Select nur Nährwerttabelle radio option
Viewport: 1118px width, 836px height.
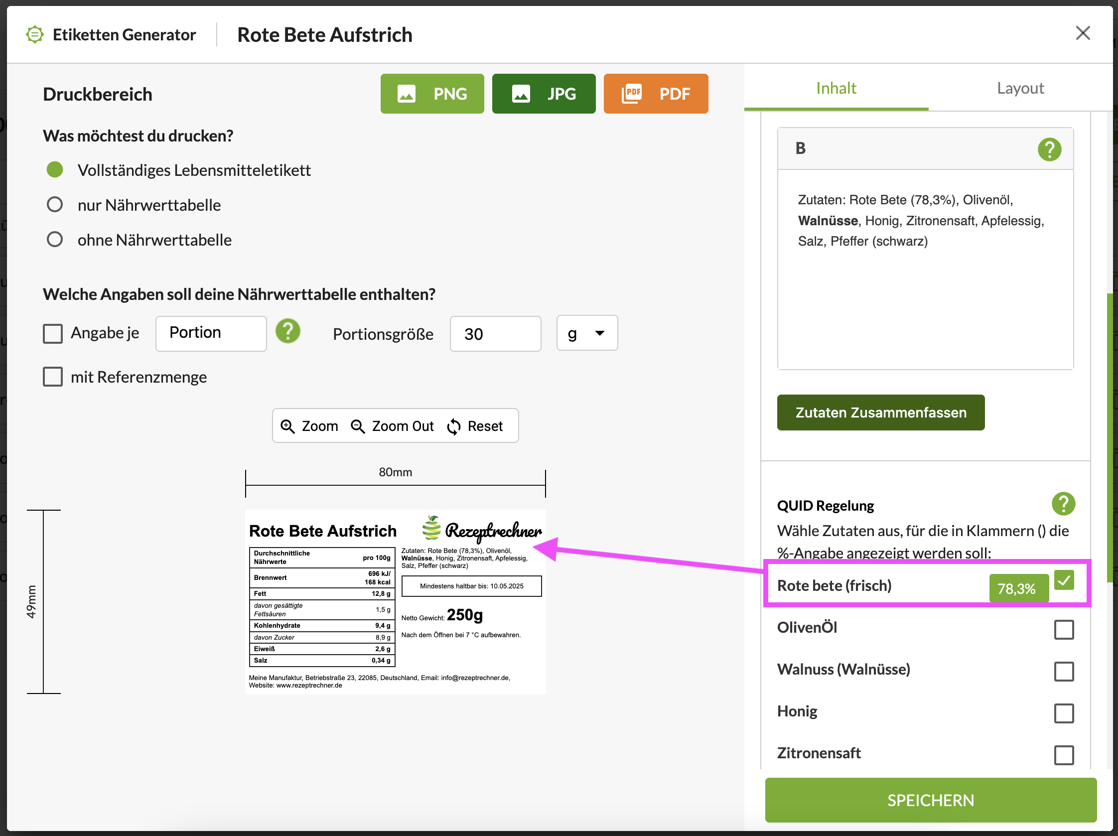55,205
